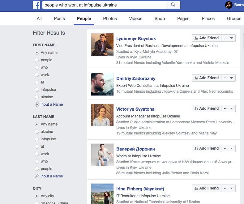Switch to the Photos tab
Viewport: 244px width, 204px height.
pos(110,19)
